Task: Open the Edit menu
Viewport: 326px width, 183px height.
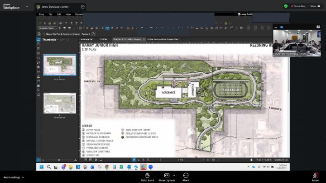Action: [x=59, y=14]
